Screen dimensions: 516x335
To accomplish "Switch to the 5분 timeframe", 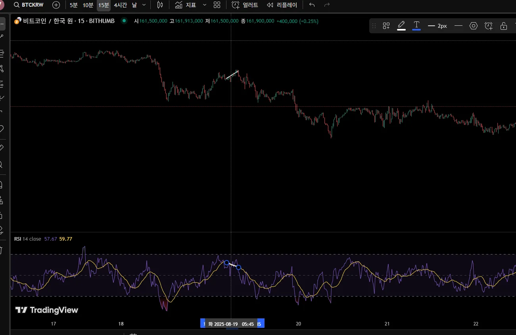I will tap(74, 5).
